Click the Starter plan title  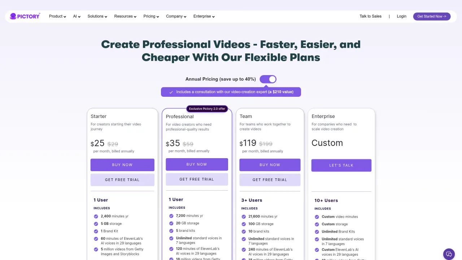99,116
